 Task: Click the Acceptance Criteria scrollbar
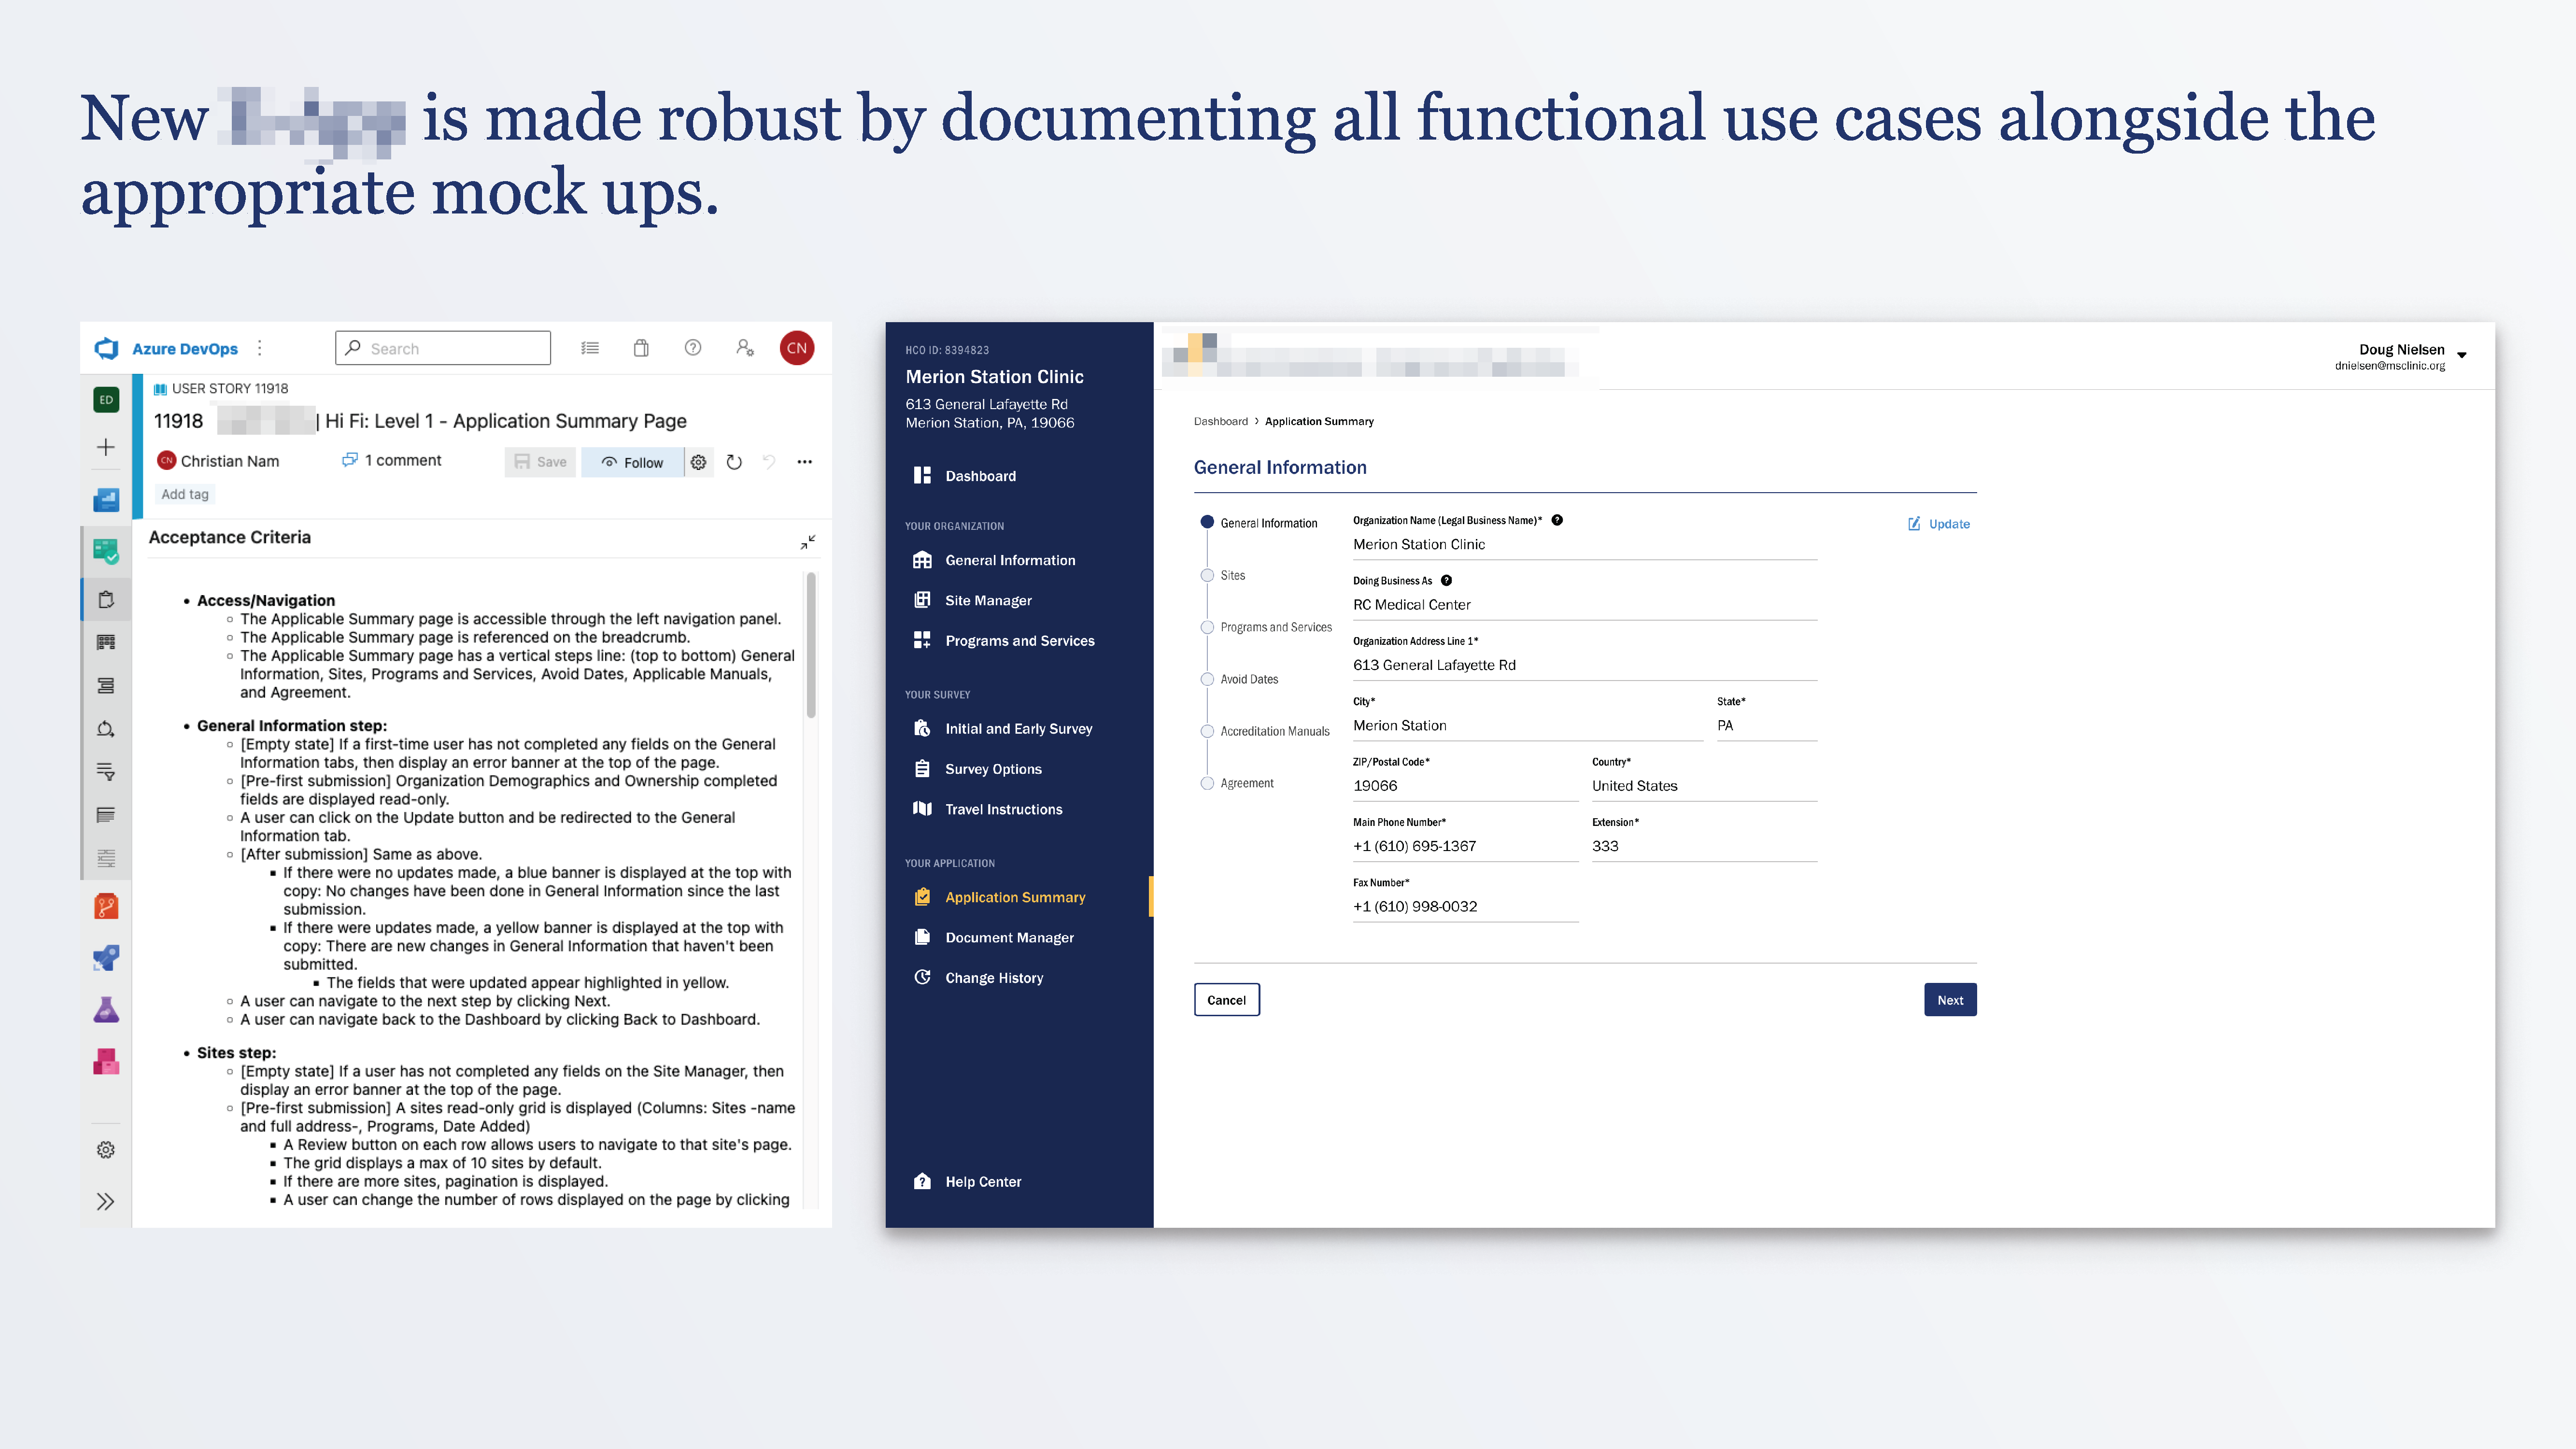811,645
